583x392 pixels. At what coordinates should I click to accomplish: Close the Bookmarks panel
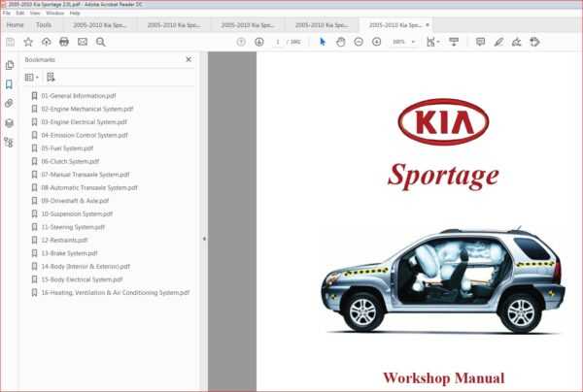click(189, 59)
